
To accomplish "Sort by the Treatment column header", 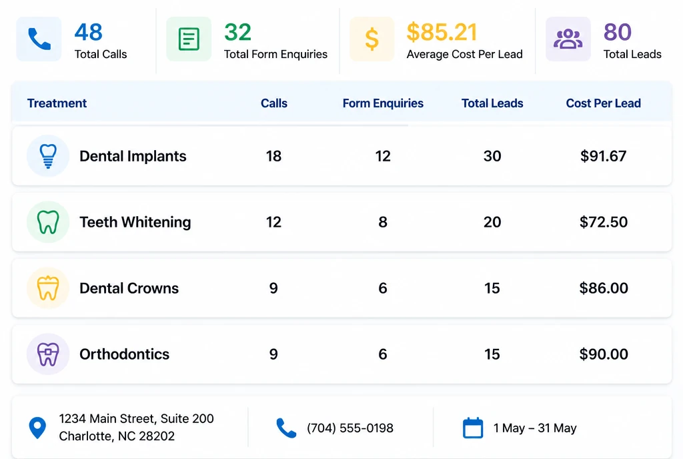I will coord(57,103).
